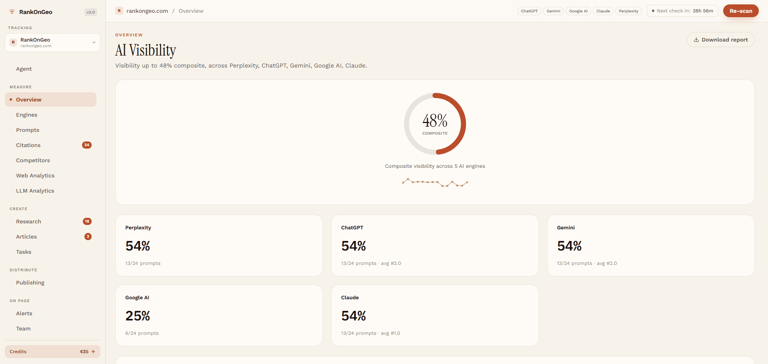Click the Overview breadcrumb text
Screen dimensions: 768x364
pos(191,11)
